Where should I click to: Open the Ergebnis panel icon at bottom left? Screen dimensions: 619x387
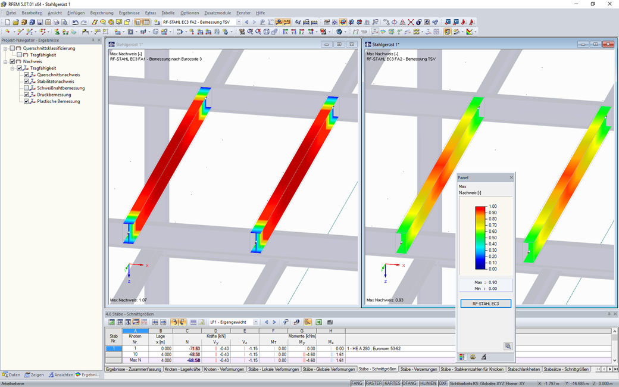pos(78,374)
